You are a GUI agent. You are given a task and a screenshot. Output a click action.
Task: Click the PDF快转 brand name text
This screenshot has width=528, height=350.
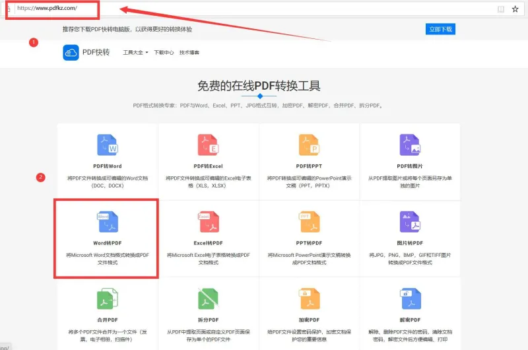click(96, 52)
